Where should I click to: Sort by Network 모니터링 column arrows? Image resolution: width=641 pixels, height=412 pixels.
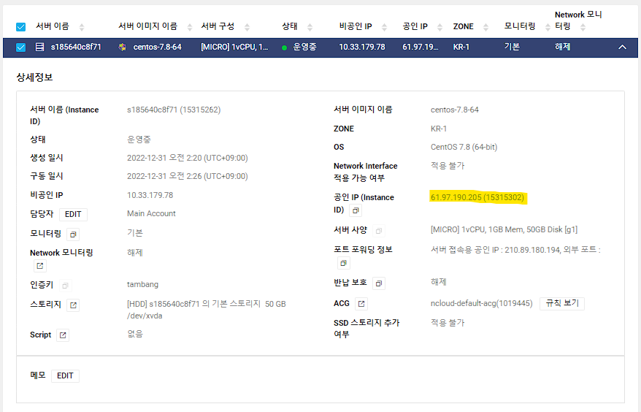[583, 27]
